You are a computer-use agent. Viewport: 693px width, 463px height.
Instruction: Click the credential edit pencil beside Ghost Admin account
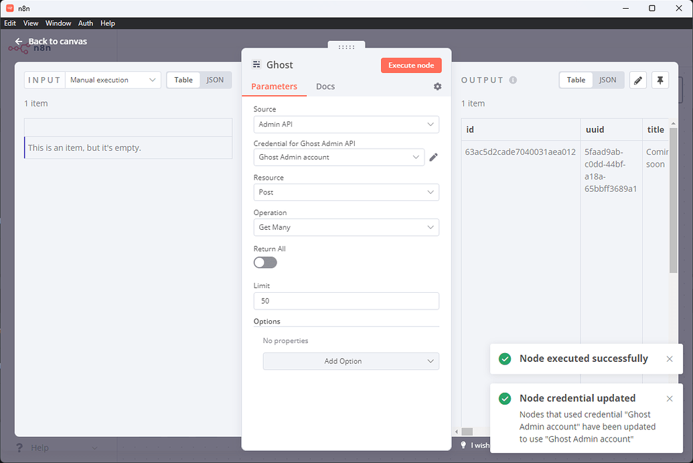pos(433,157)
